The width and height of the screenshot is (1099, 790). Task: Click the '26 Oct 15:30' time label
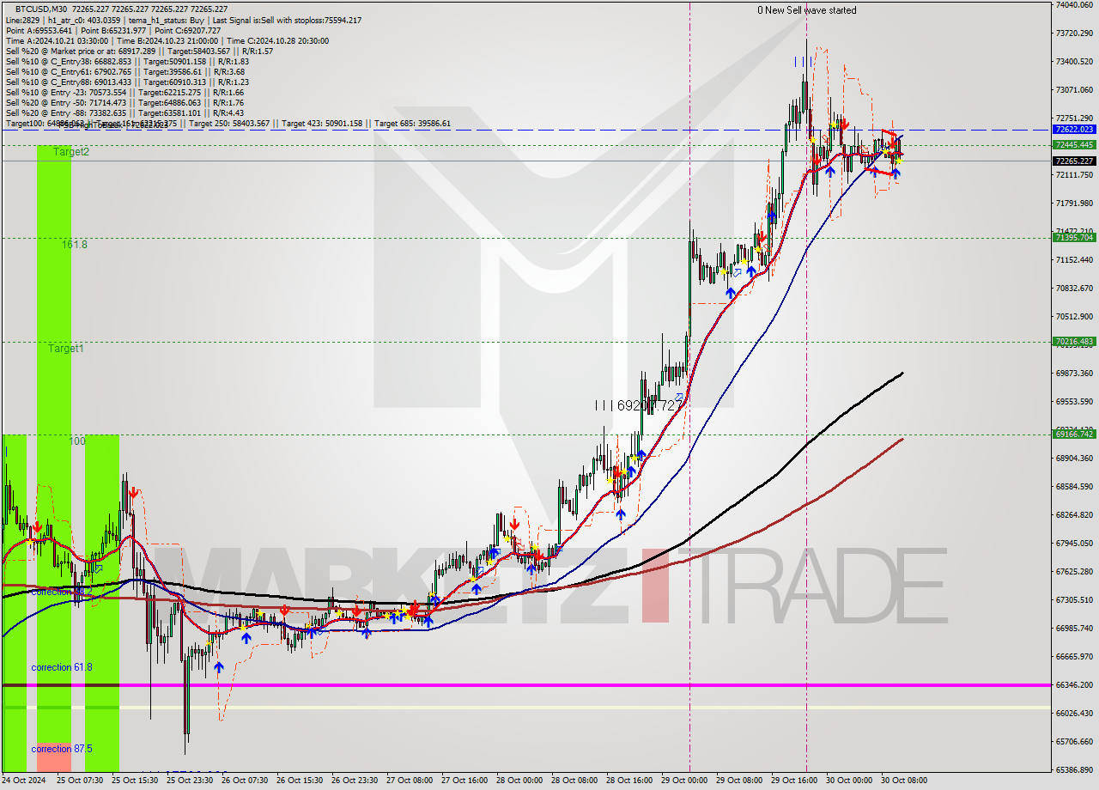point(300,781)
